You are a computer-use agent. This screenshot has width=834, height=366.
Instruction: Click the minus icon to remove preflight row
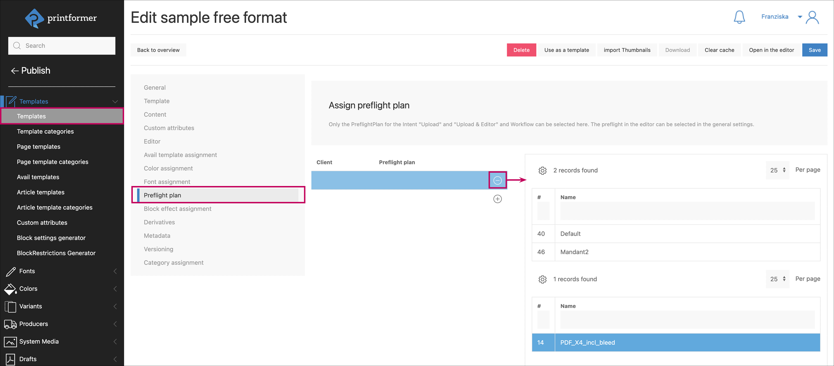click(497, 180)
